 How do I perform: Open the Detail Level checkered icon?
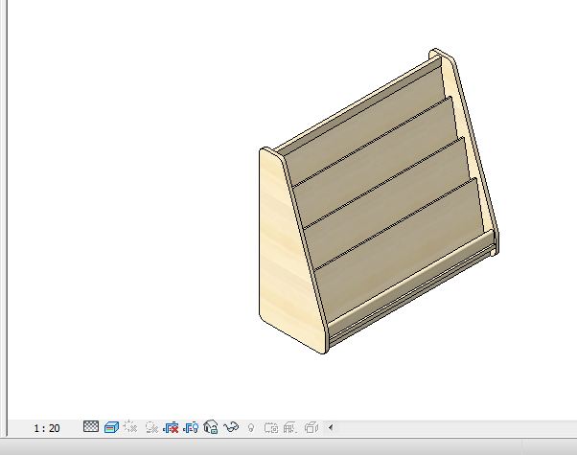pyautogui.click(x=91, y=426)
